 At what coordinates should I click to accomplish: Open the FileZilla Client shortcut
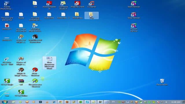(77, 4)
